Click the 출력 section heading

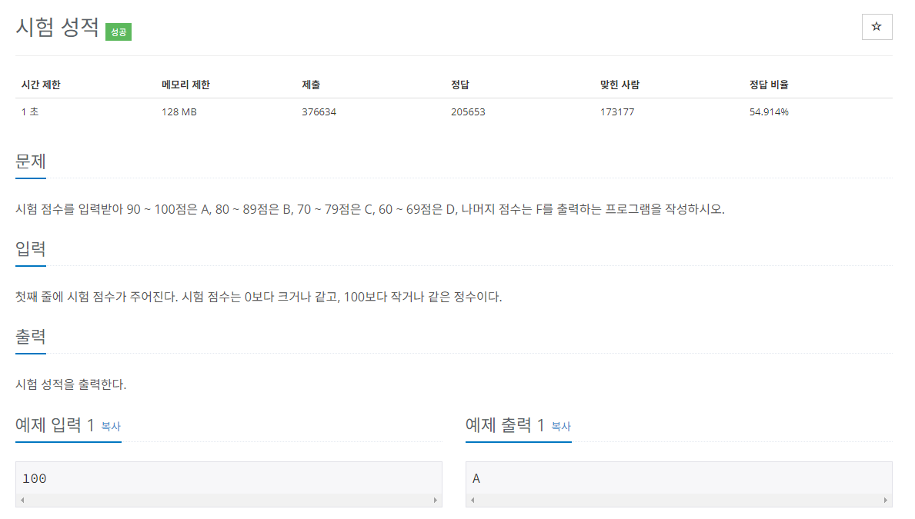[x=30, y=337]
